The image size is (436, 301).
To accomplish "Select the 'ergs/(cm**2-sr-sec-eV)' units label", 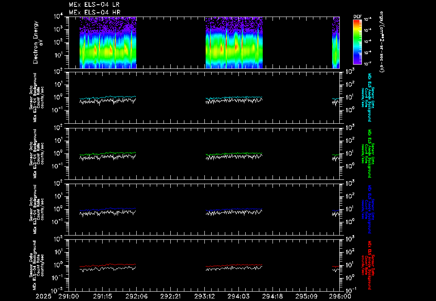I will (382, 42).
